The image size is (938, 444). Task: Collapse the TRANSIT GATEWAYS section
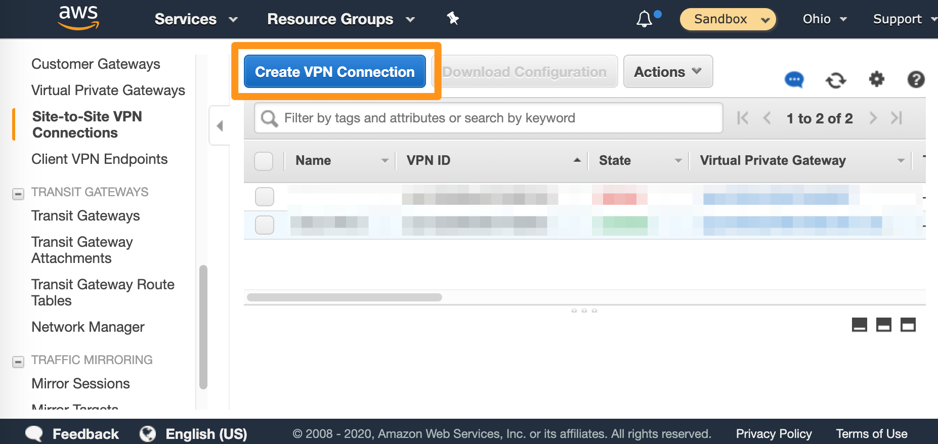18,194
